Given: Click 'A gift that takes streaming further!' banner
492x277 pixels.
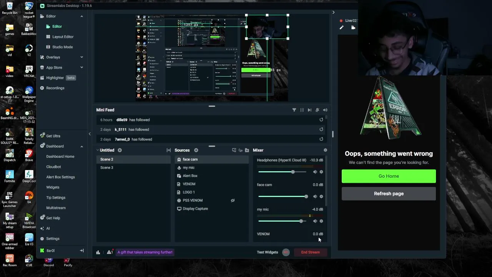Looking at the screenshot, I should [x=145, y=252].
